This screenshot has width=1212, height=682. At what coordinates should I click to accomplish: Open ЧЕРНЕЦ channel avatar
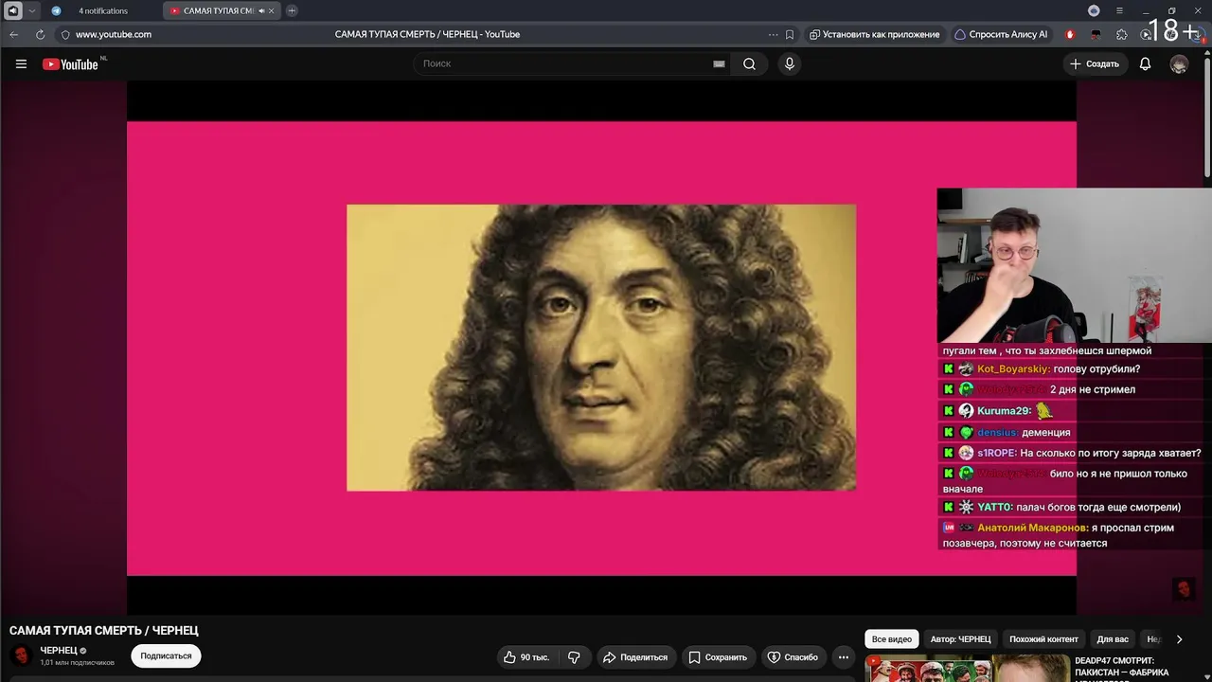pos(21,655)
